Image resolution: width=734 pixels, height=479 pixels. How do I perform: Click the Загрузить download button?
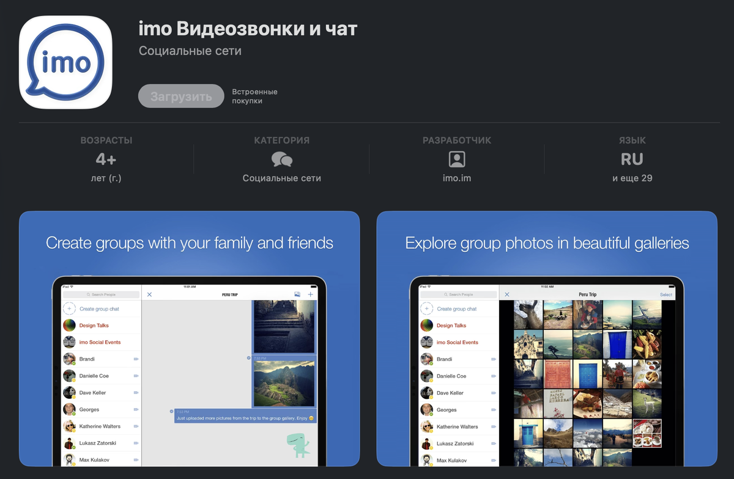pyautogui.click(x=181, y=96)
